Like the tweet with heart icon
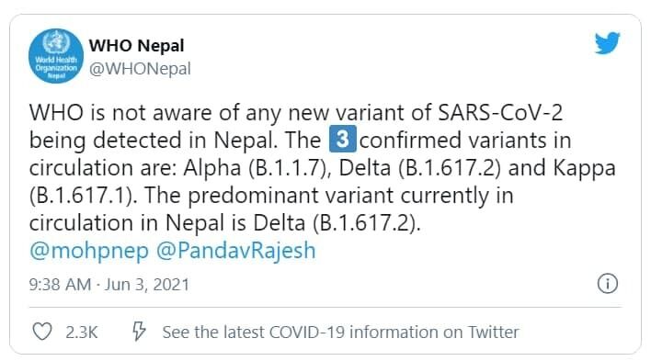This screenshot has height=361, width=651. pyautogui.click(x=42, y=332)
